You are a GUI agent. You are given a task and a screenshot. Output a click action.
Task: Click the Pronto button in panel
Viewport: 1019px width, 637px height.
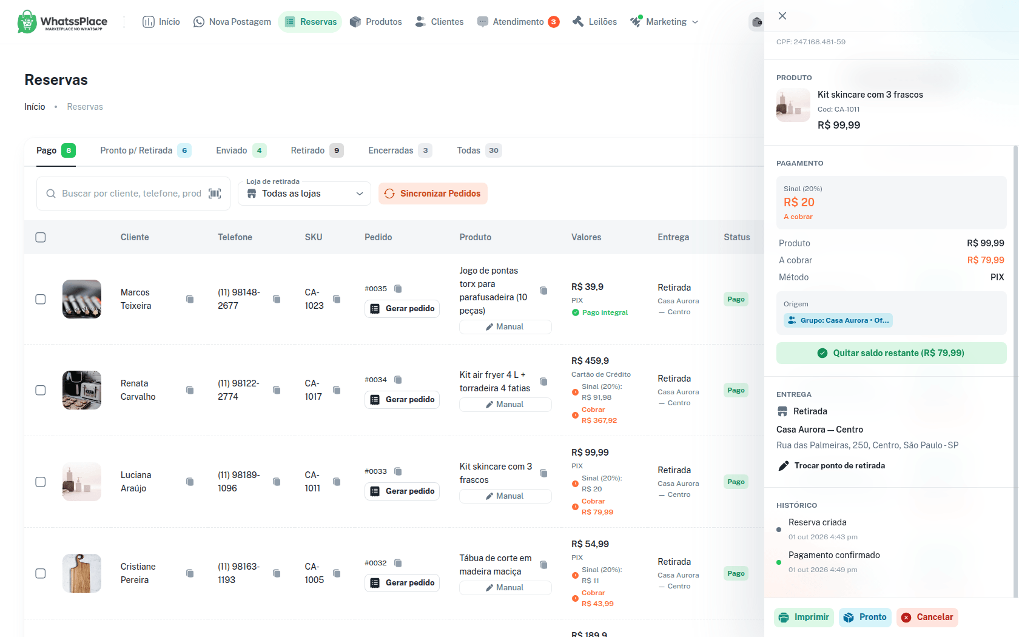pyautogui.click(x=866, y=617)
